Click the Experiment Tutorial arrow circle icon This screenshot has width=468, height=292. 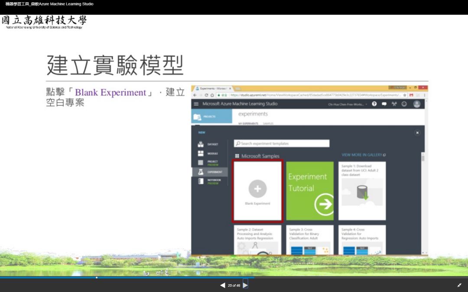(x=325, y=204)
